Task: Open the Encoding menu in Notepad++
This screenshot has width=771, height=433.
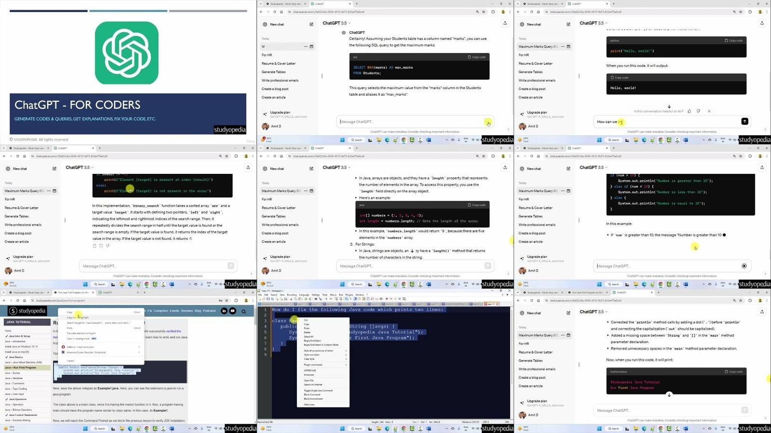Action: click(x=292, y=295)
